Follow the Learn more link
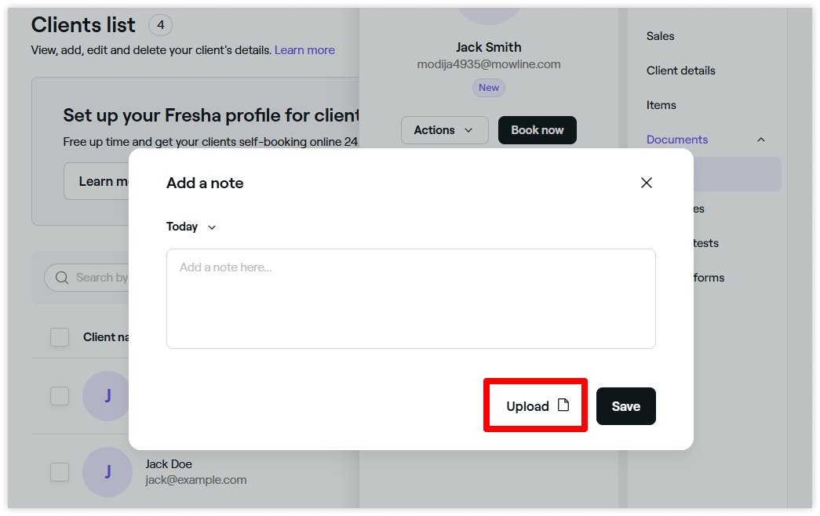Screen dimensions: 820x516 coord(304,50)
